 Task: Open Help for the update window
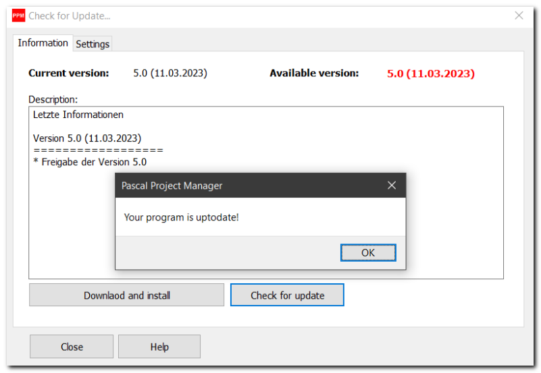click(x=159, y=347)
